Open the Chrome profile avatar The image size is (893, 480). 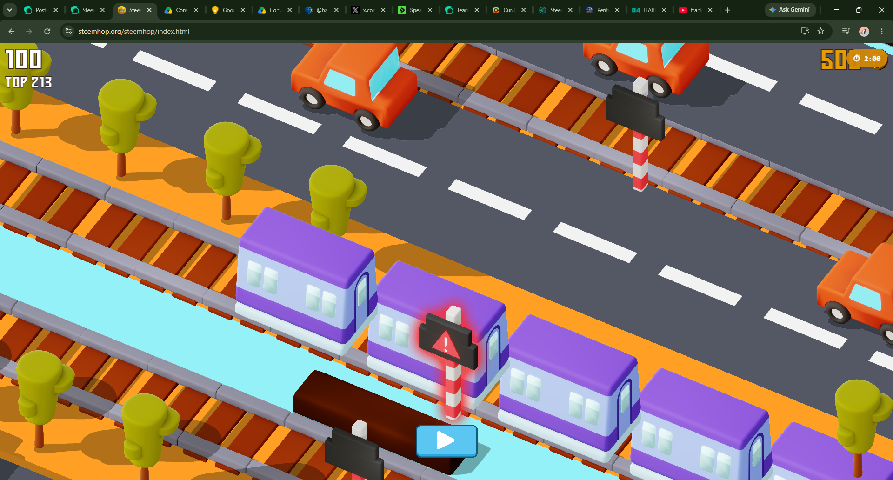[x=864, y=31]
